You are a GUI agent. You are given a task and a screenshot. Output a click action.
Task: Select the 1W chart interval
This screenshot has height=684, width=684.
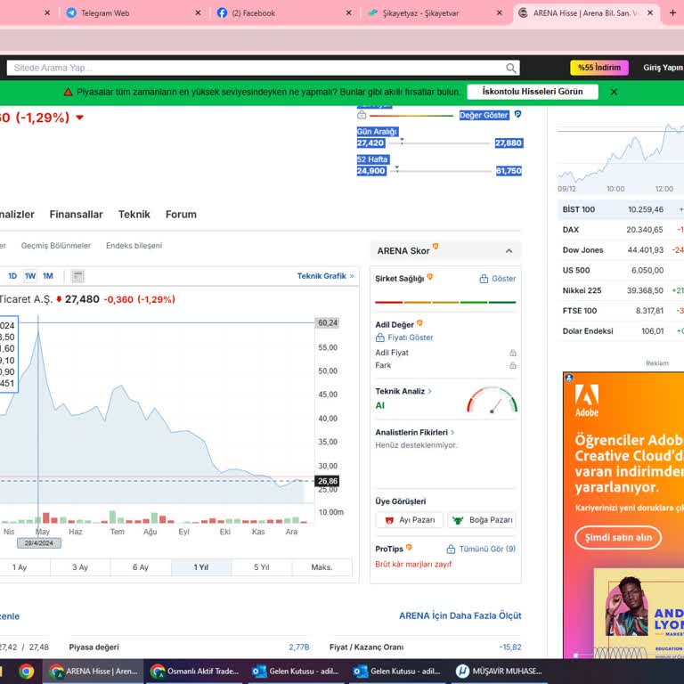(x=30, y=276)
